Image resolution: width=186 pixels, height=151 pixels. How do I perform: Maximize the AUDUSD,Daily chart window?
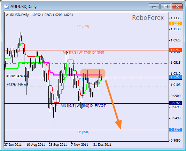pyautogui.click(x=165, y=6)
